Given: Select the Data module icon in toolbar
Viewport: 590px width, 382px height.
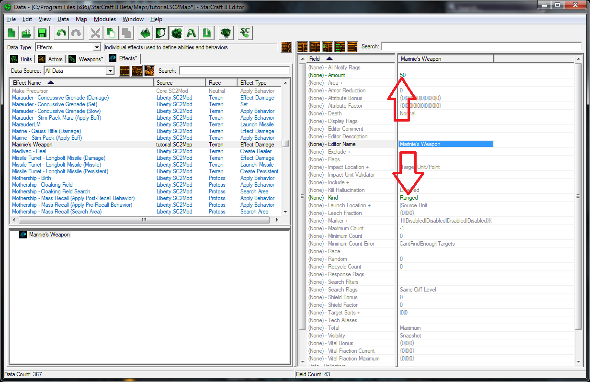Looking at the screenshot, I should pos(176,33).
